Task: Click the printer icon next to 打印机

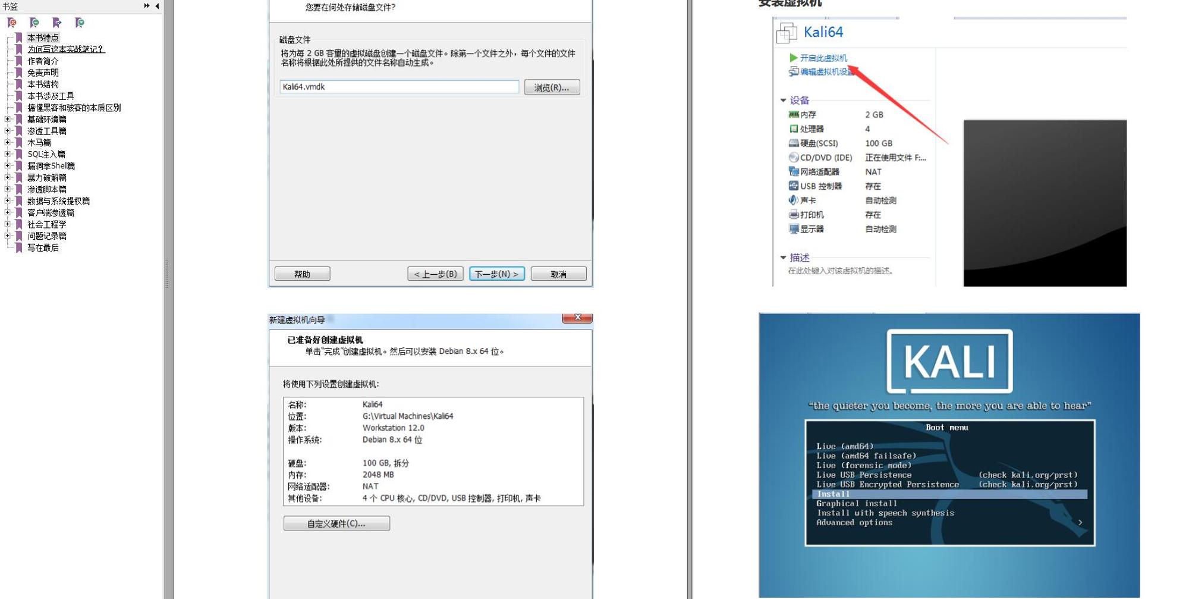Action: click(793, 214)
